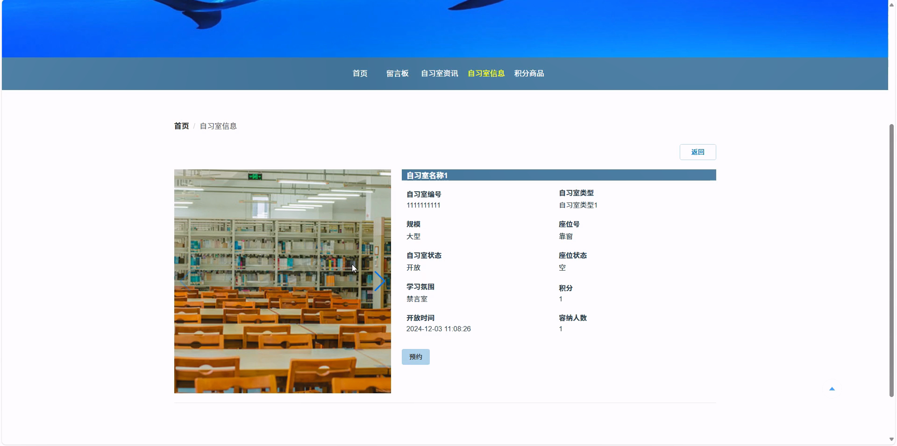
Task: Show previous carousel image with left arrow
Action: tap(185, 281)
